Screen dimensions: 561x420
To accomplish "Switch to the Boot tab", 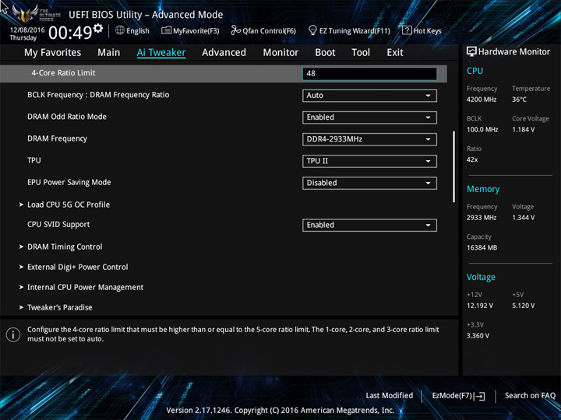I will [325, 53].
